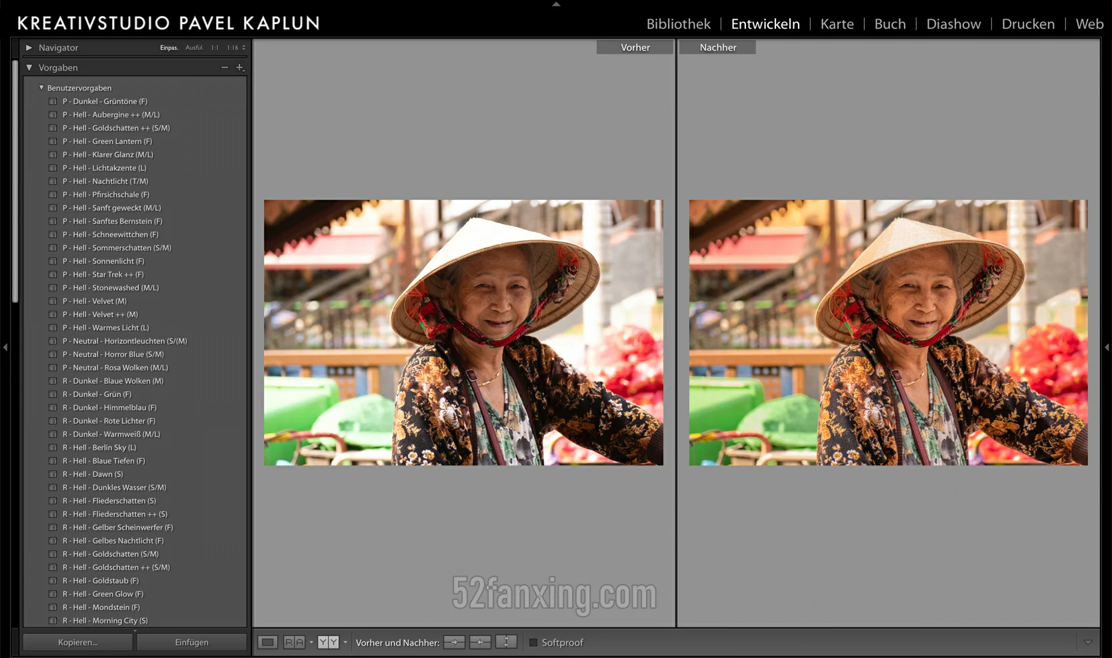
Task: Click preset icon beside R - Hell - Dawn (S)
Action: point(53,474)
